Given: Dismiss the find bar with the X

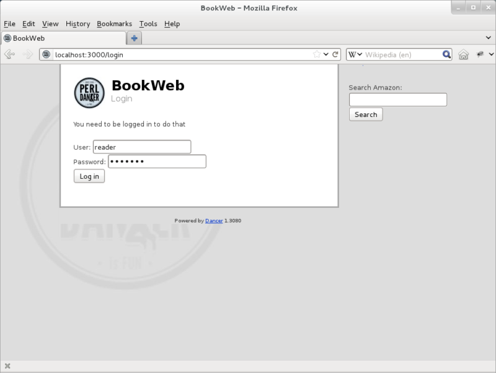Looking at the screenshot, I should pos(7,366).
